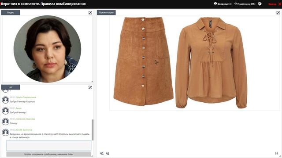
Task: Zoom out of the presentation slide
Action: [x=108, y=153]
